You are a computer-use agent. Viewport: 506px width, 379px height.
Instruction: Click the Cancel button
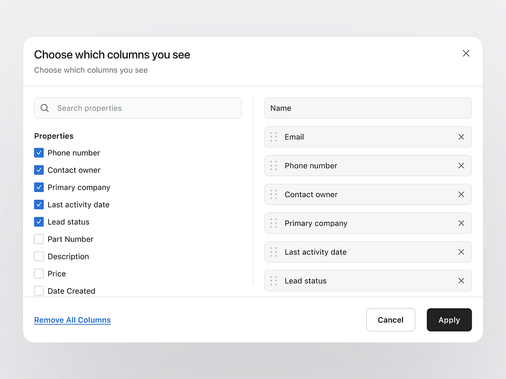(390, 319)
